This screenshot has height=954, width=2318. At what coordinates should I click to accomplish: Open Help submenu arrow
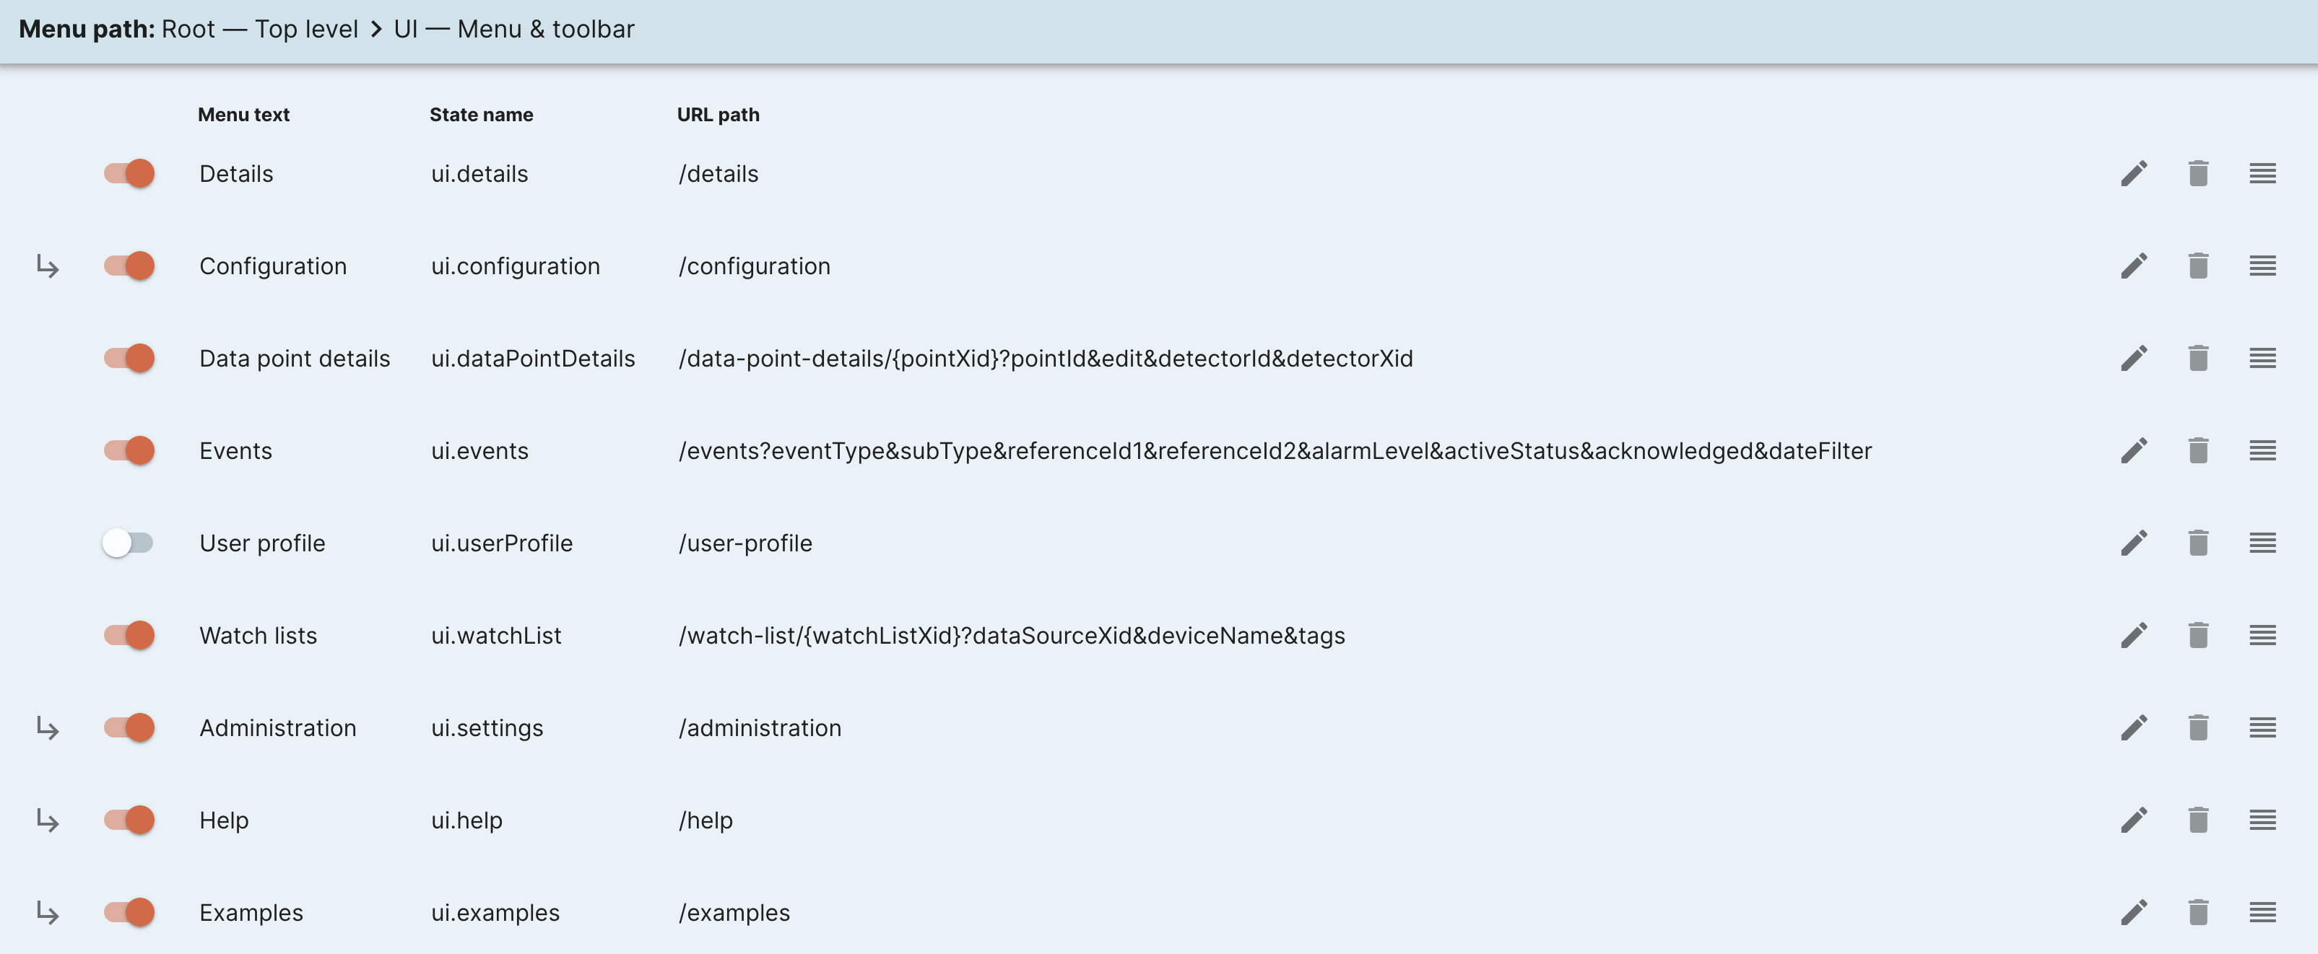(x=48, y=820)
